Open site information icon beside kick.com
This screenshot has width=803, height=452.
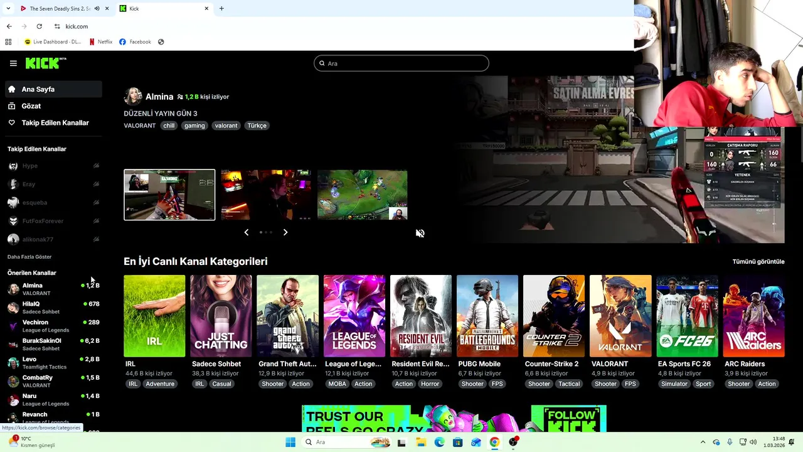[x=57, y=26]
